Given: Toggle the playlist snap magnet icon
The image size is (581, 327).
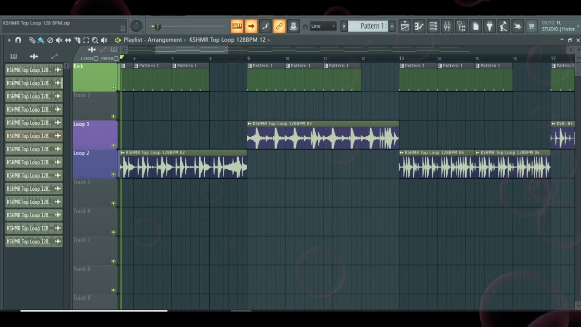Looking at the screenshot, I should pos(18,40).
